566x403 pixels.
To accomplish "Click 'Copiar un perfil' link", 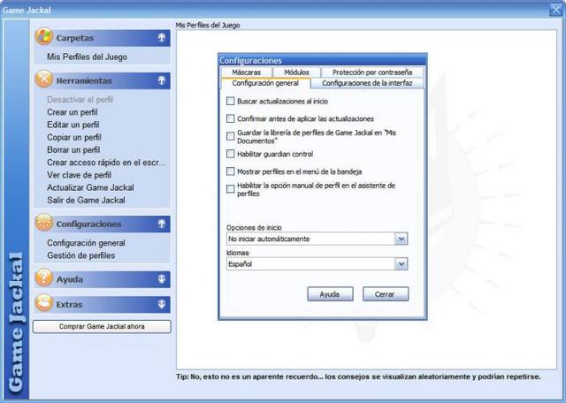I will [x=74, y=138].
